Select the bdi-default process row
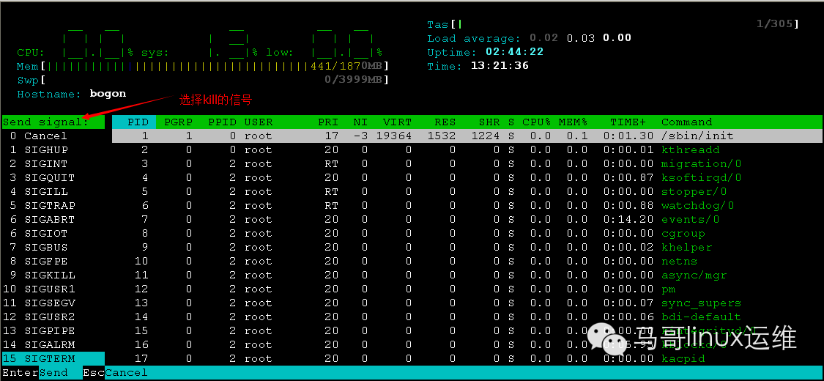This screenshot has height=381, width=824. 467,317
